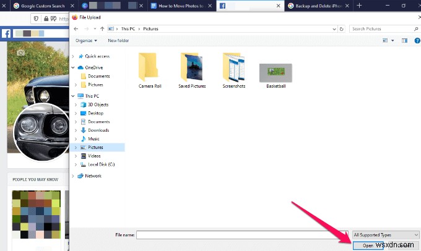Expand Pictures under OneDrive
The height and width of the screenshot is (251, 421).
[x=76, y=85]
